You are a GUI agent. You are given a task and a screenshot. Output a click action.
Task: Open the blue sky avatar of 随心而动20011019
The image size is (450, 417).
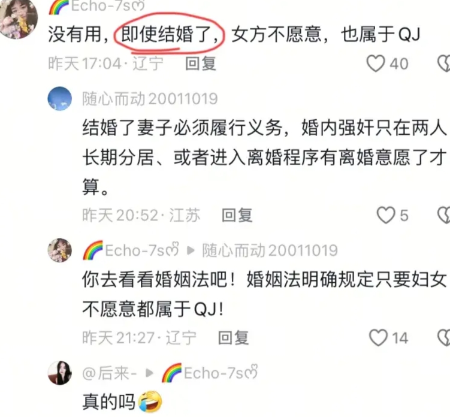[x=60, y=98]
